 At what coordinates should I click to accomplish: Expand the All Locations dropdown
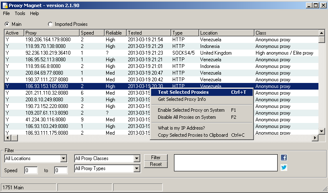(64, 158)
